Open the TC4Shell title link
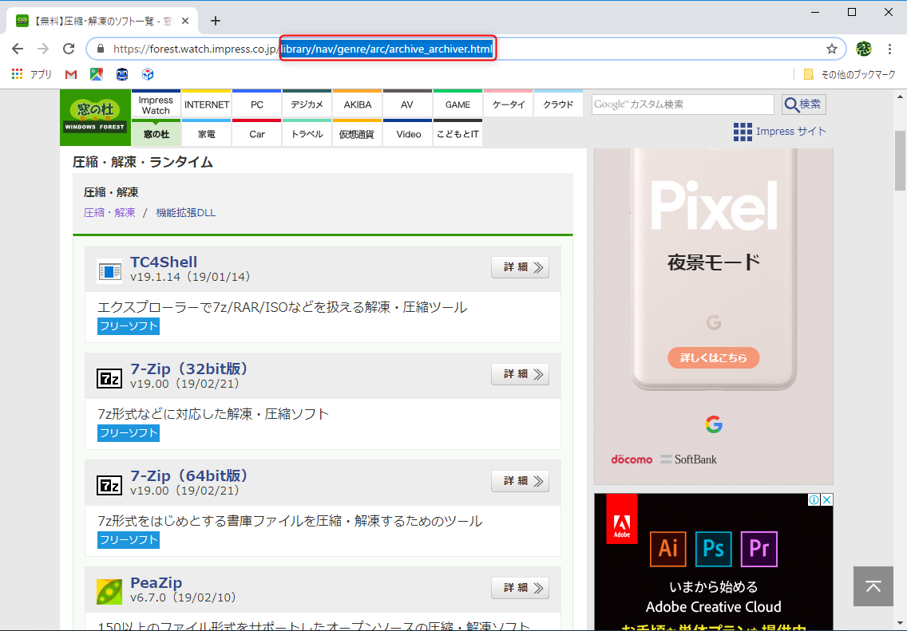The width and height of the screenshot is (907, 631). tap(164, 262)
